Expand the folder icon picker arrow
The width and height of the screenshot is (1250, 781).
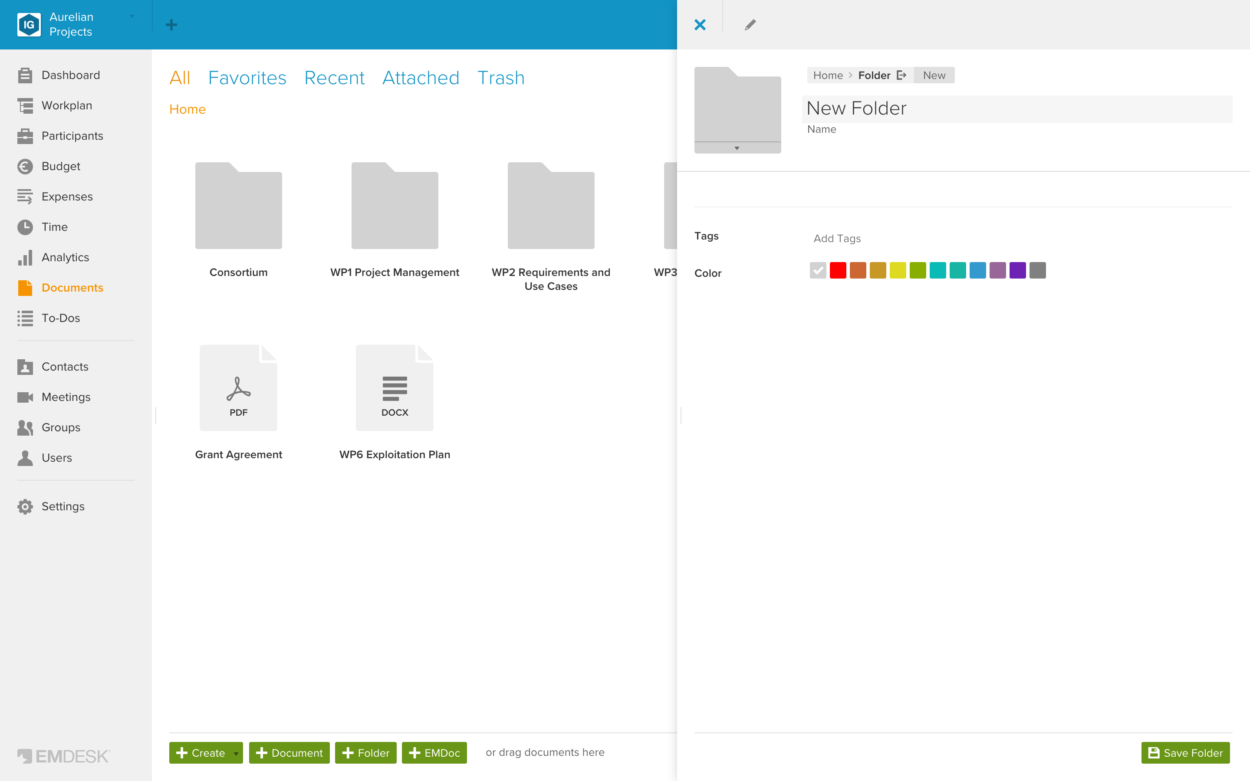737,148
